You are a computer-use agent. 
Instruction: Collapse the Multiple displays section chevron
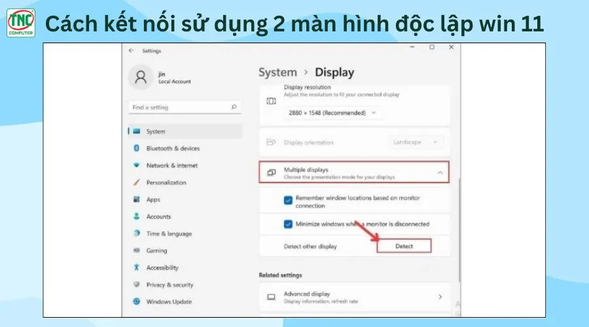[x=440, y=173]
